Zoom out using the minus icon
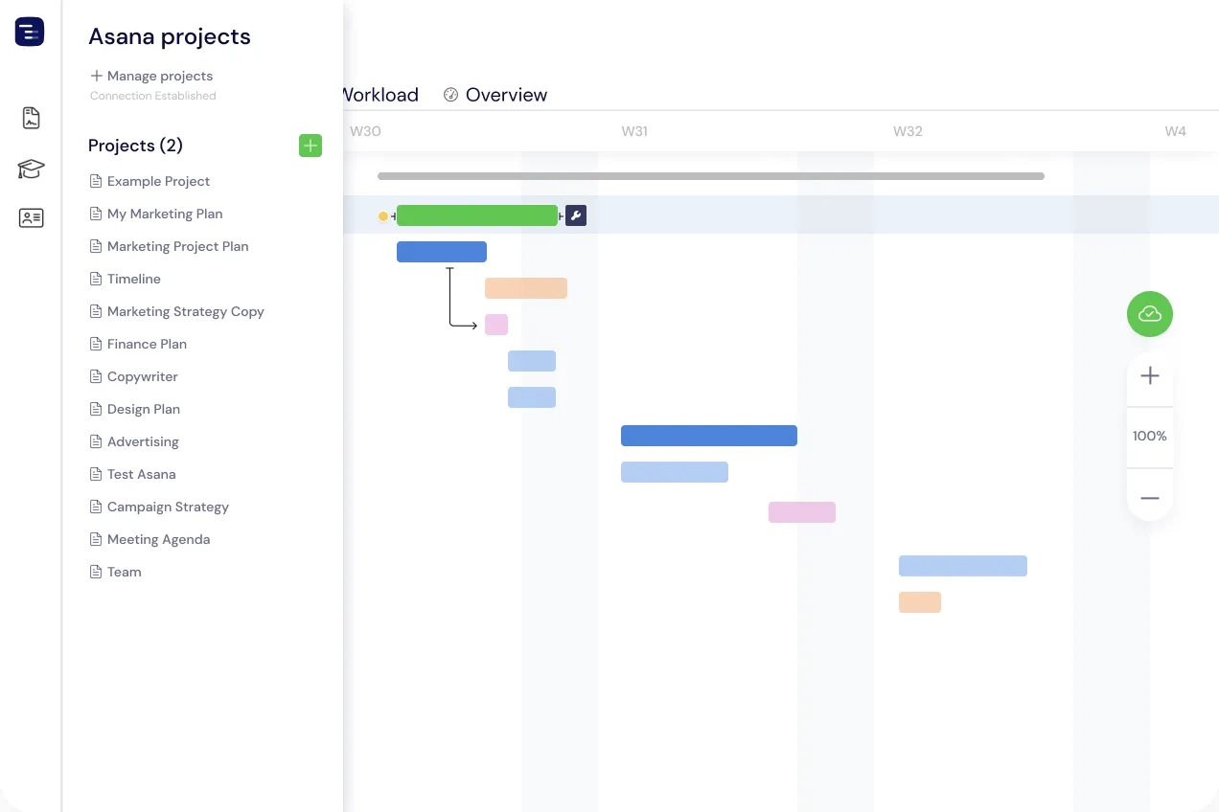 [1149, 496]
